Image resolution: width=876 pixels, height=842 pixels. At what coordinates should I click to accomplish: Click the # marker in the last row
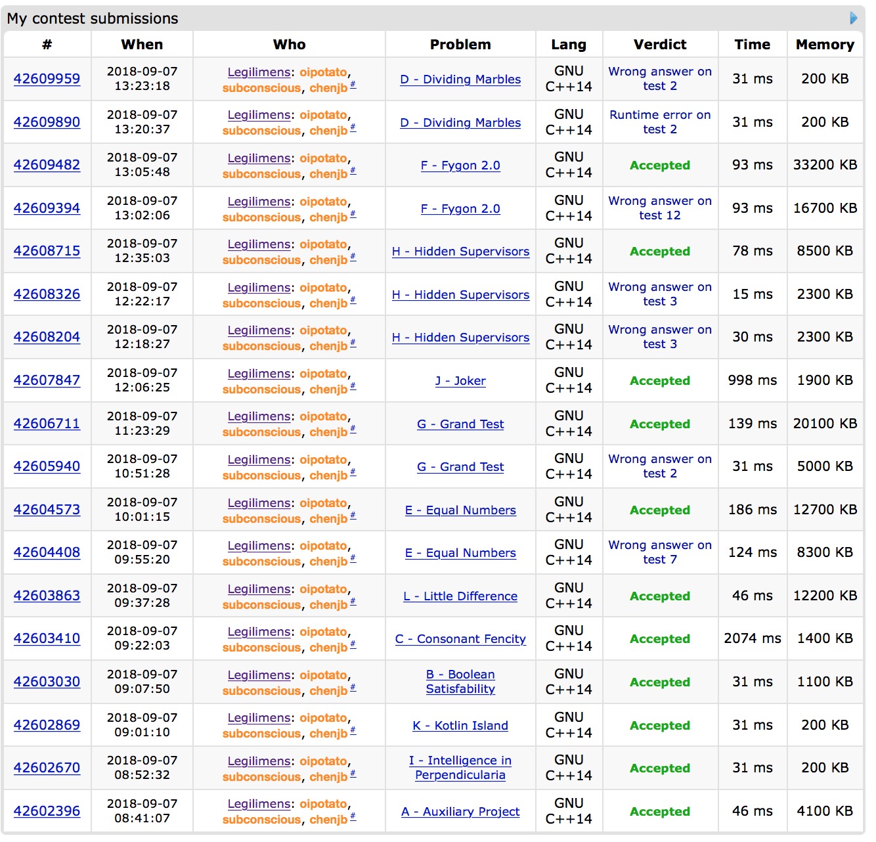(353, 816)
